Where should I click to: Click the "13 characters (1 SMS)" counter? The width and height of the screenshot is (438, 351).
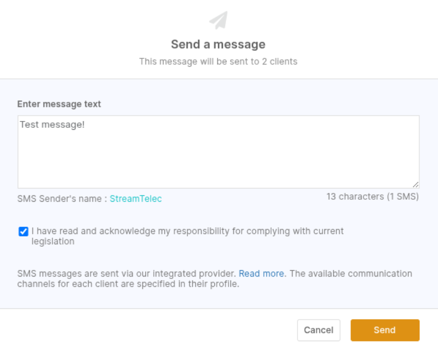[372, 197]
